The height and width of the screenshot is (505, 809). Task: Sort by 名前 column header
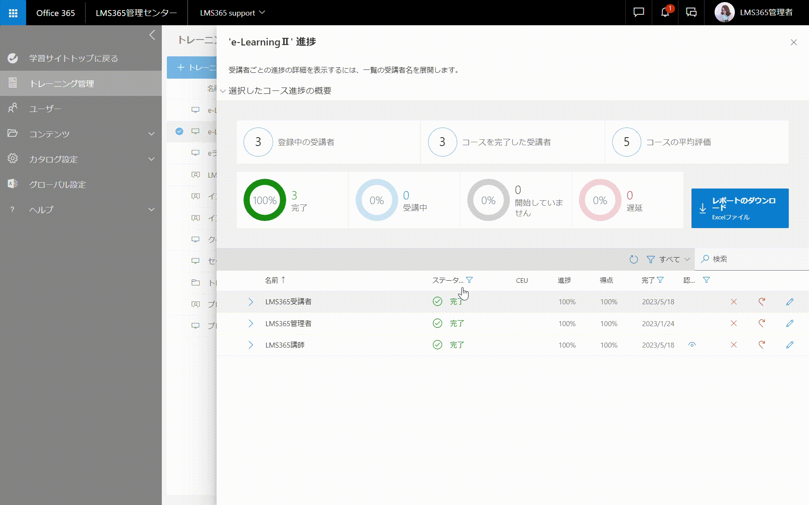coord(275,280)
